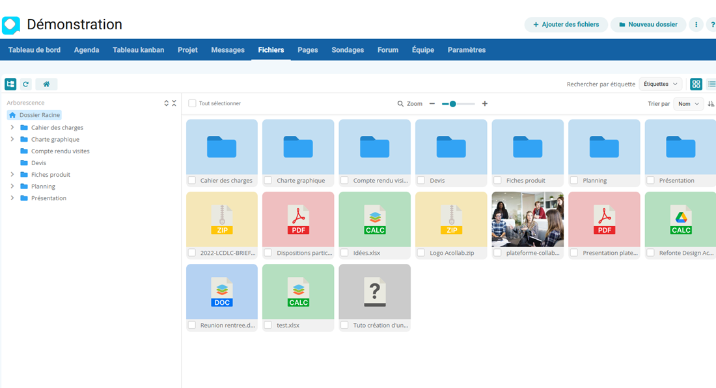Screen dimensions: 716x388
Task: Toggle the tree view panel icon
Action: [10, 84]
